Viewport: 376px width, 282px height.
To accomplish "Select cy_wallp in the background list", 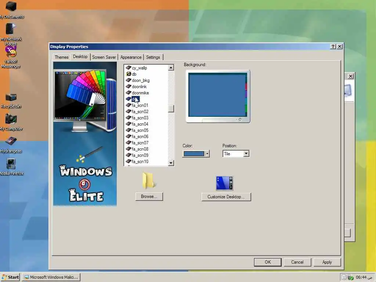I will (139, 68).
